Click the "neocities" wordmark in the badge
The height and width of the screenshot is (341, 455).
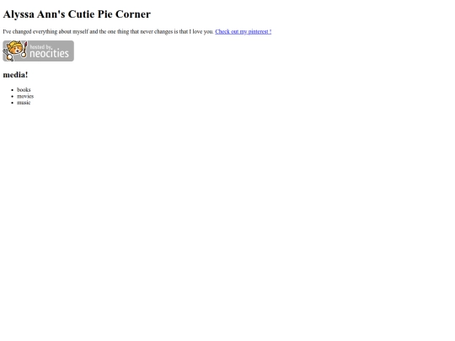(x=50, y=54)
